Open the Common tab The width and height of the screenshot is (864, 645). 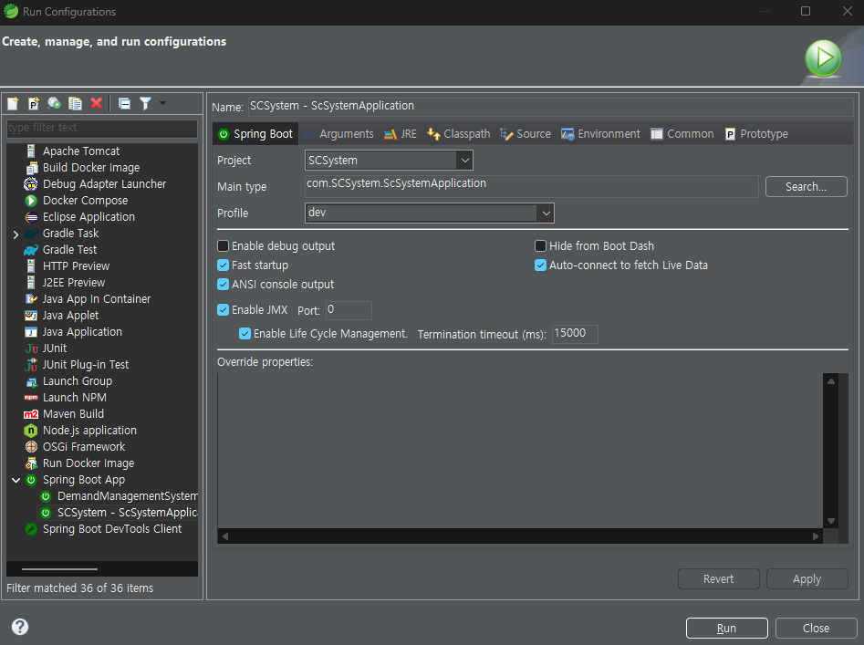coord(682,134)
